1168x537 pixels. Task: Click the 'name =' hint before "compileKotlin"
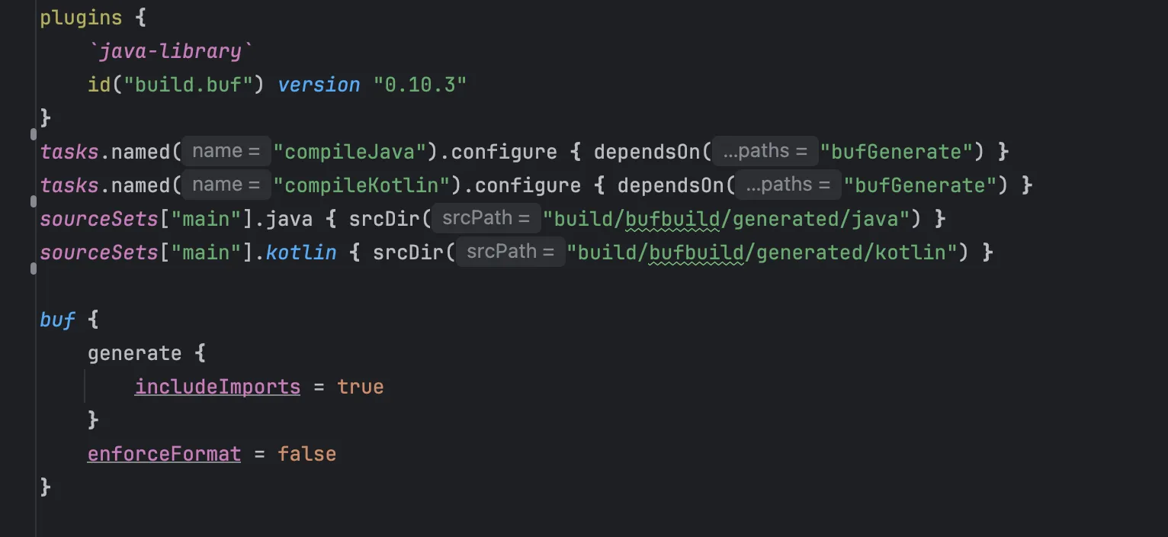point(226,185)
